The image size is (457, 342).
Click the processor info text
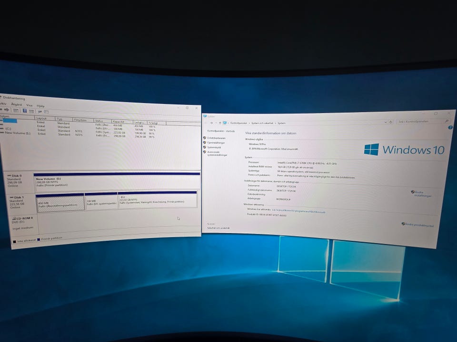(x=307, y=163)
